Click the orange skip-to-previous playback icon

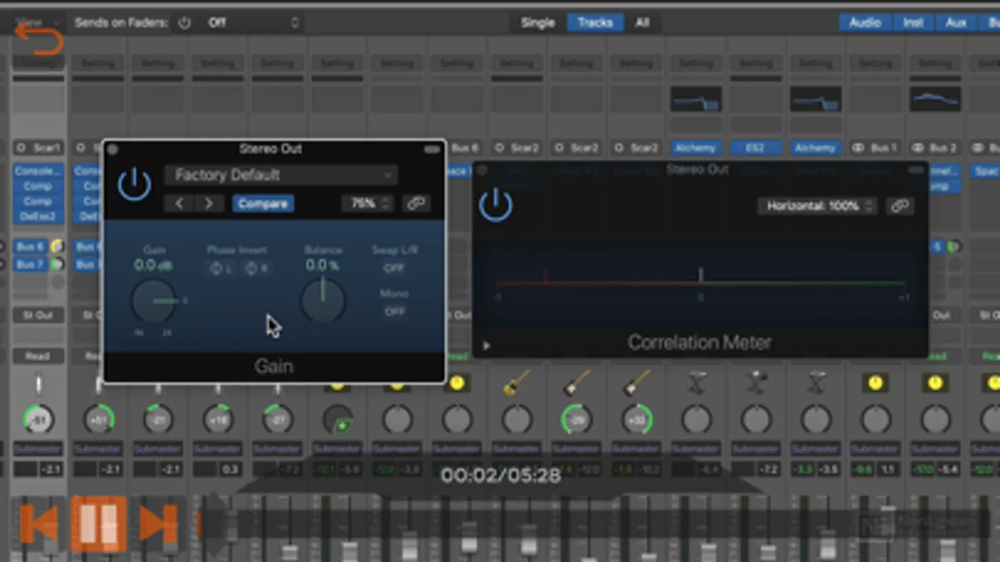(x=39, y=523)
